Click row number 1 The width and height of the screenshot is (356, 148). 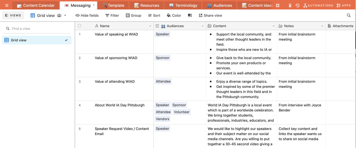coord(80,34)
